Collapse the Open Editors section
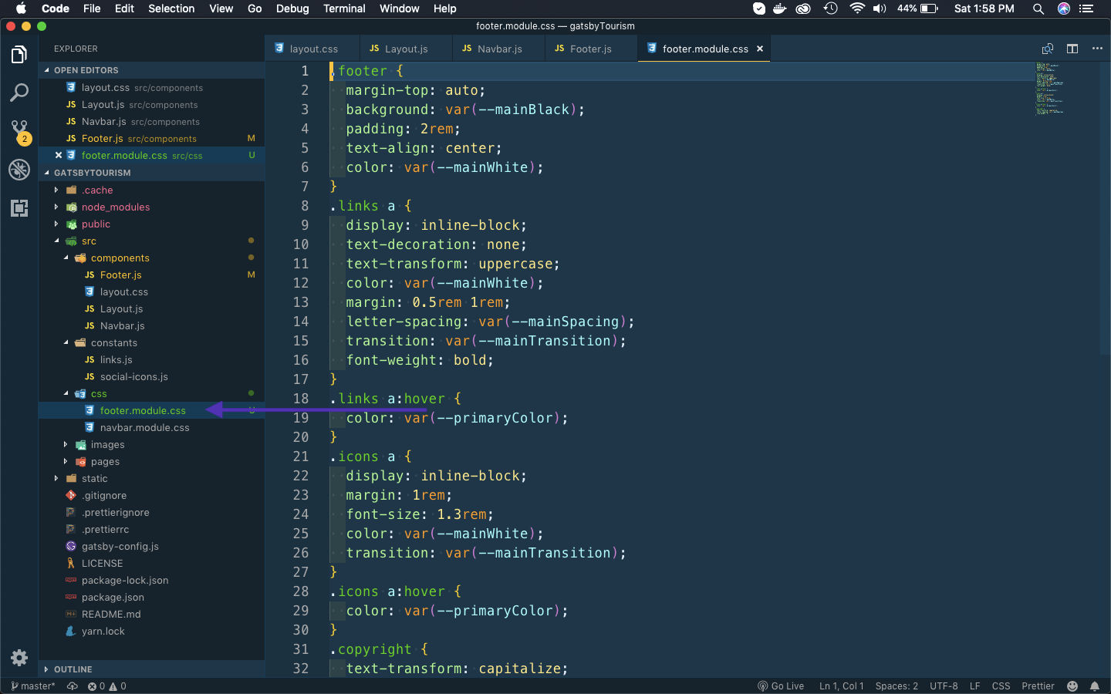The width and height of the screenshot is (1111, 694). point(151,70)
